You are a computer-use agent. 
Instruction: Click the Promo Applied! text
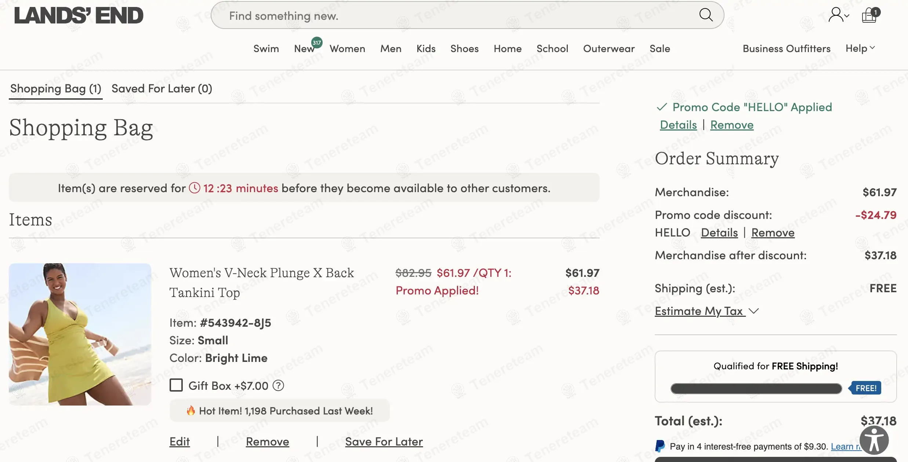437,290
